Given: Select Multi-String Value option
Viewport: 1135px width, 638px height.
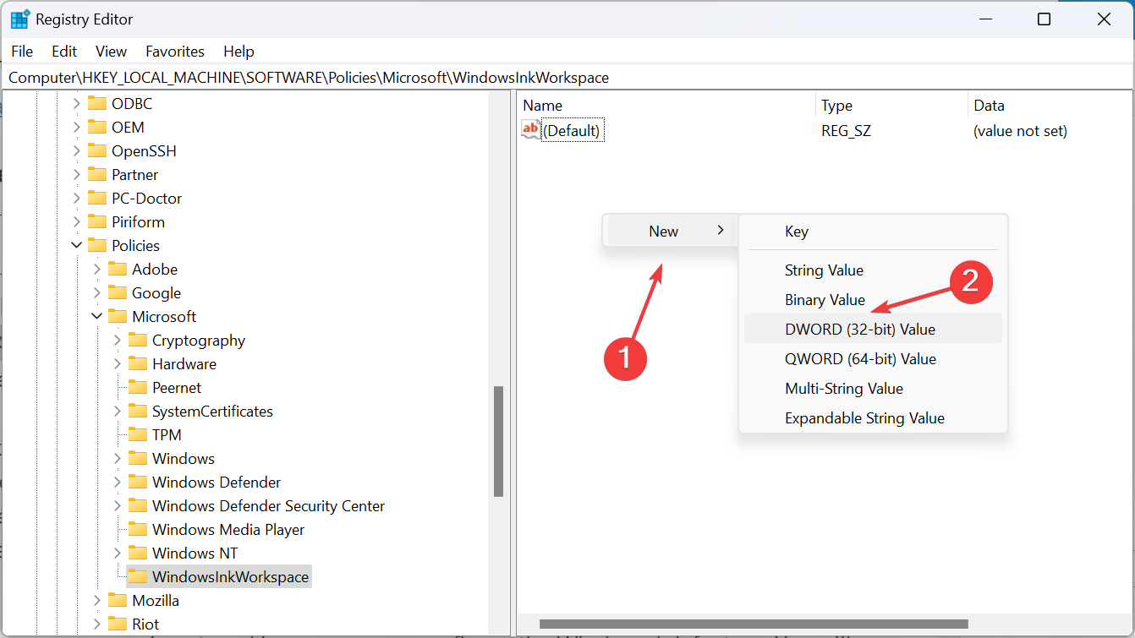Looking at the screenshot, I should point(873,389).
